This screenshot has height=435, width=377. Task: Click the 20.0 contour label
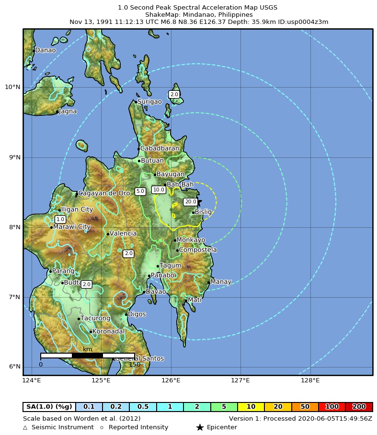[x=191, y=202]
